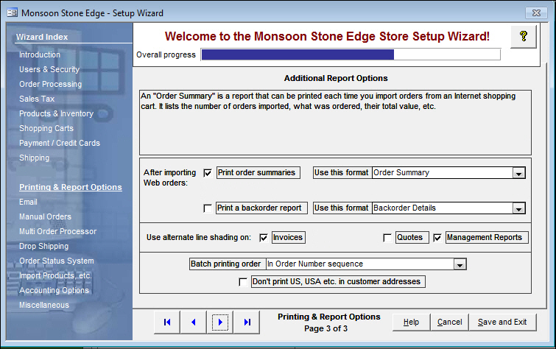Screen dimensions: 556x349
Task: Open Accounting Options section
Action: (x=54, y=290)
